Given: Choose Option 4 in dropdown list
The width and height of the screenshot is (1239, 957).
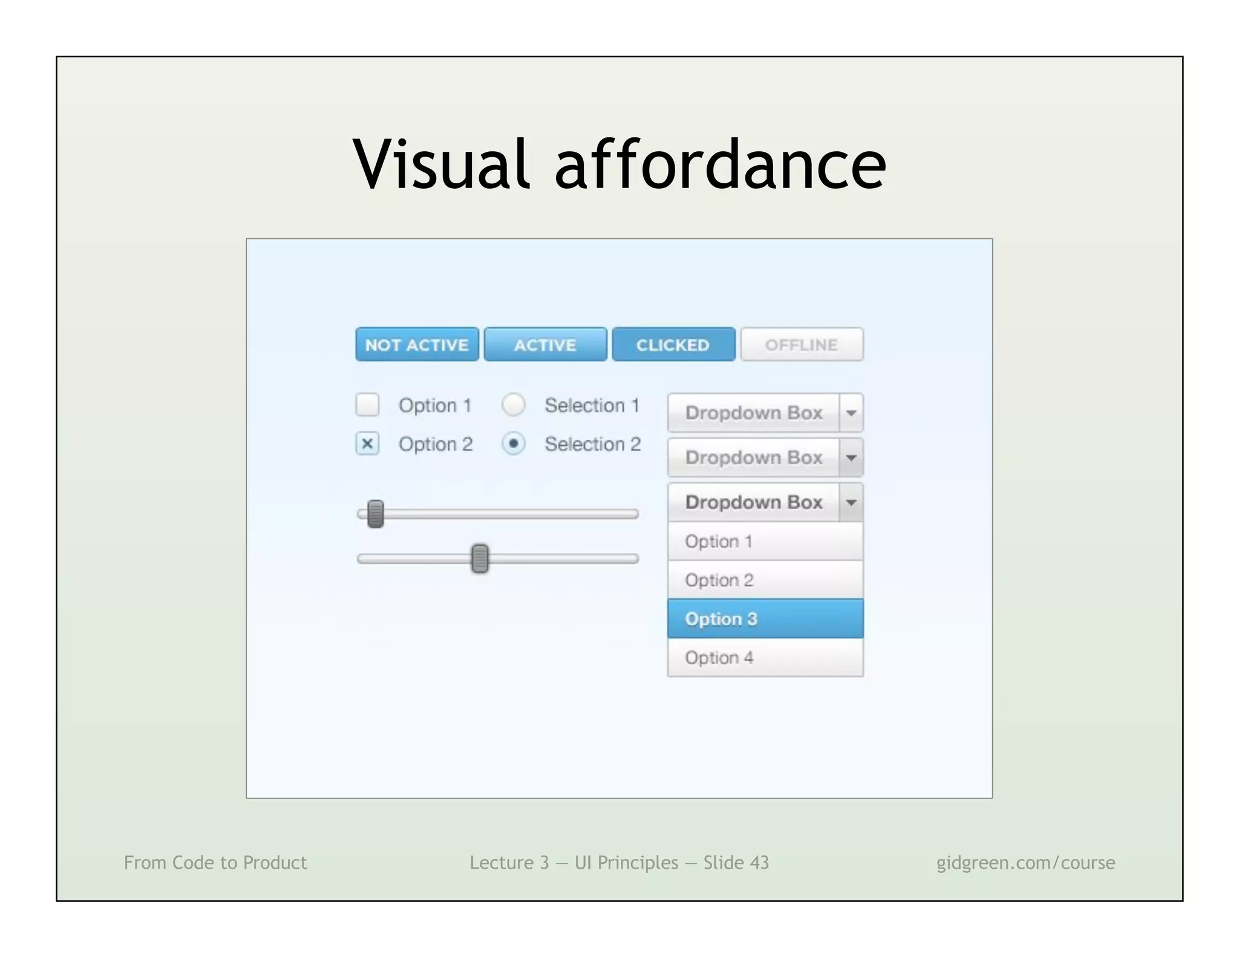Looking at the screenshot, I should (x=765, y=657).
